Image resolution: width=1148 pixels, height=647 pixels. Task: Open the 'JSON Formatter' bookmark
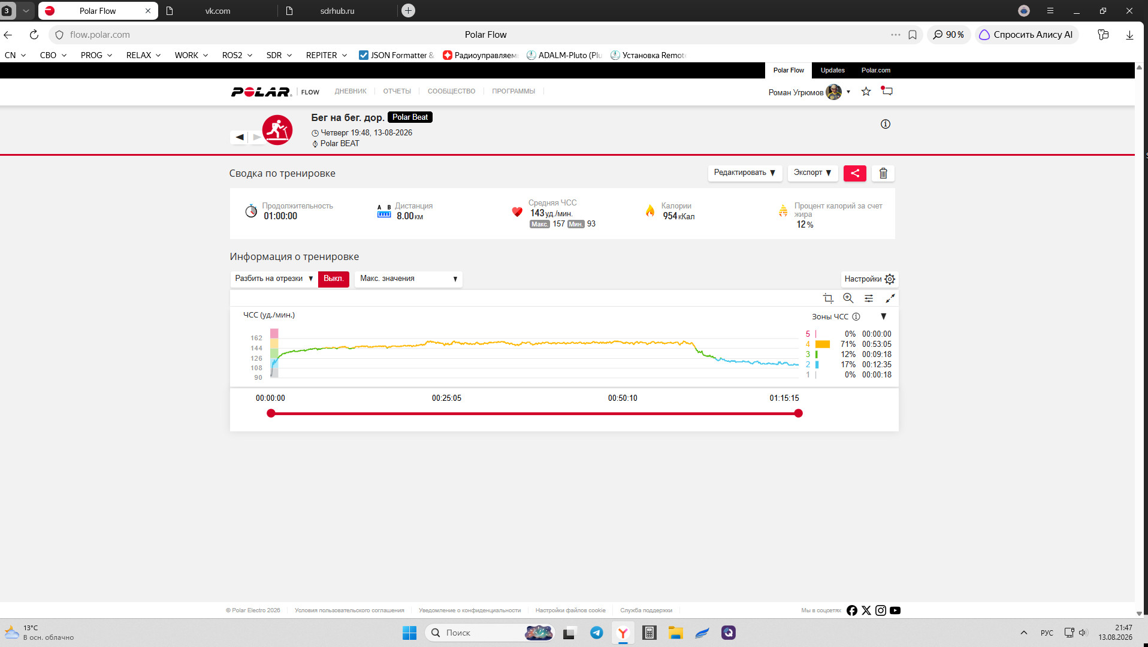396,55
